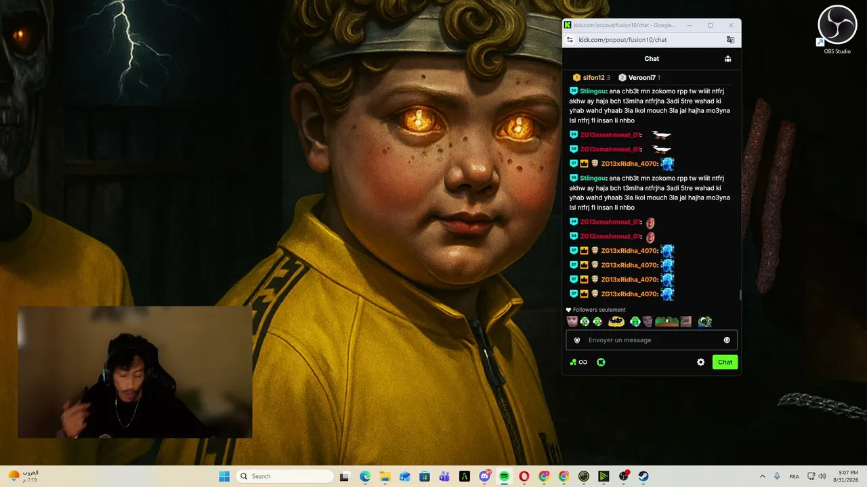The width and height of the screenshot is (867, 487).
Task: Click the first ZG13xmahmoud_01 username in chat
Action: point(610,135)
